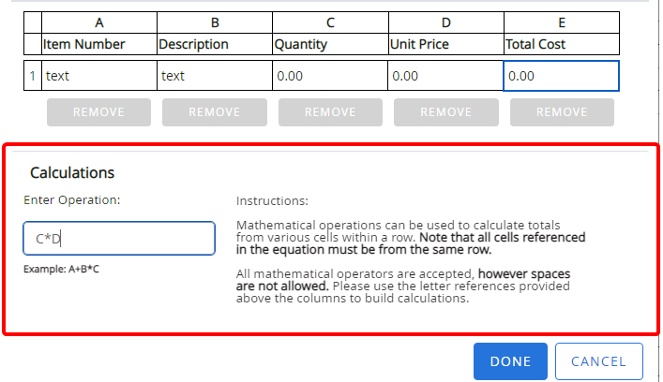The image size is (663, 382).
Task: Click the Total Cost 0.00 cell
Action: click(561, 76)
